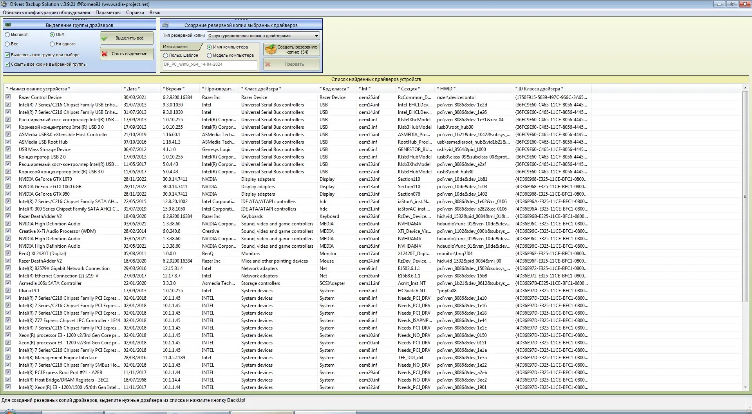Screen dimensions: 752x414
Task: Select the 'Все' radio option
Action: click(x=7, y=44)
